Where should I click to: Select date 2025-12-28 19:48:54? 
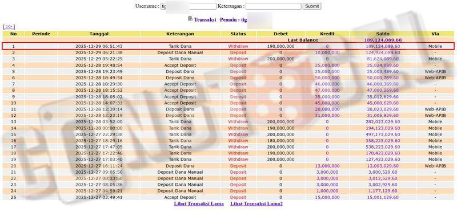click(99, 65)
